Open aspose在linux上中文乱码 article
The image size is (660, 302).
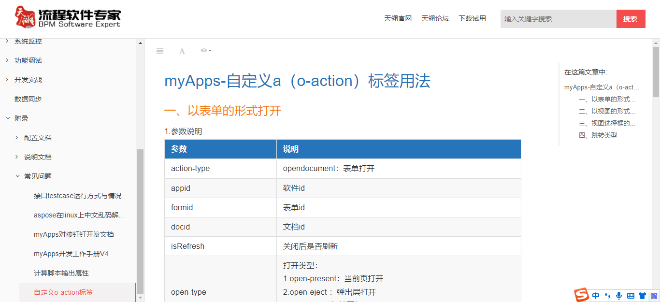pos(79,215)
